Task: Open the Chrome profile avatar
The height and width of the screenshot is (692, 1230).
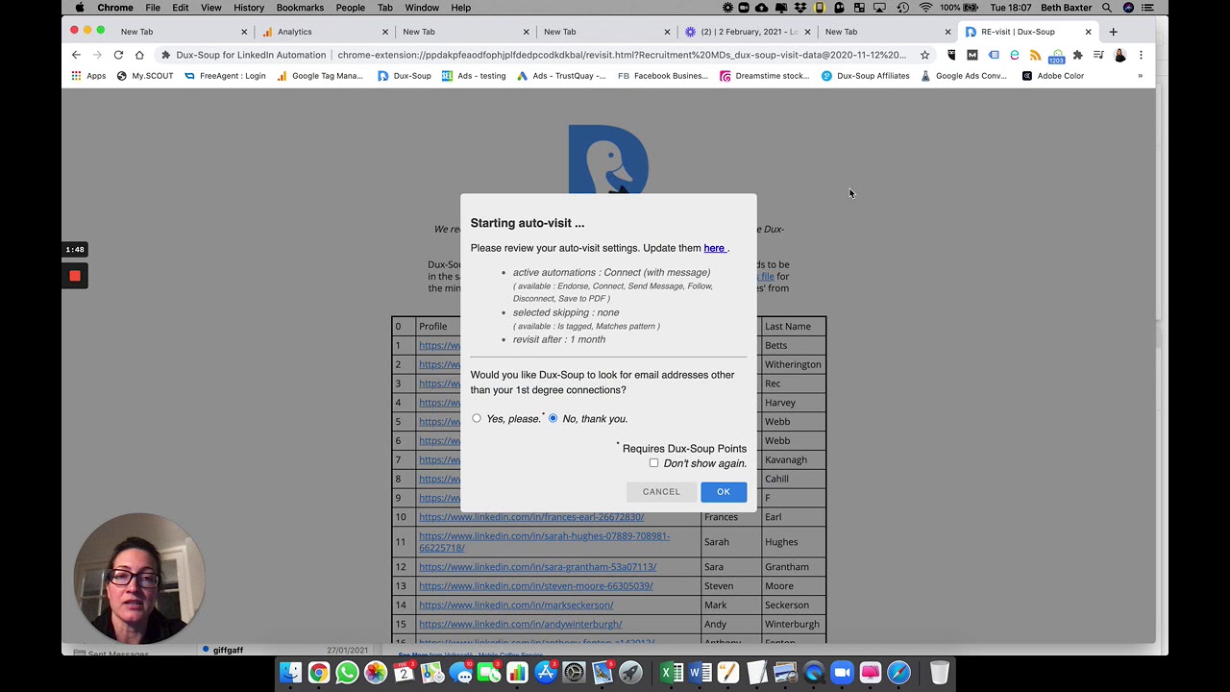Action: pos(1119,55)
